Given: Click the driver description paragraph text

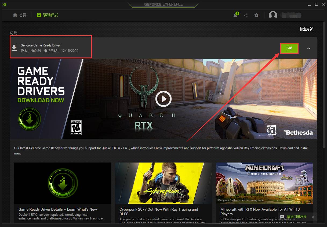Looking at the screenshot, I should [x=161, y=151].
